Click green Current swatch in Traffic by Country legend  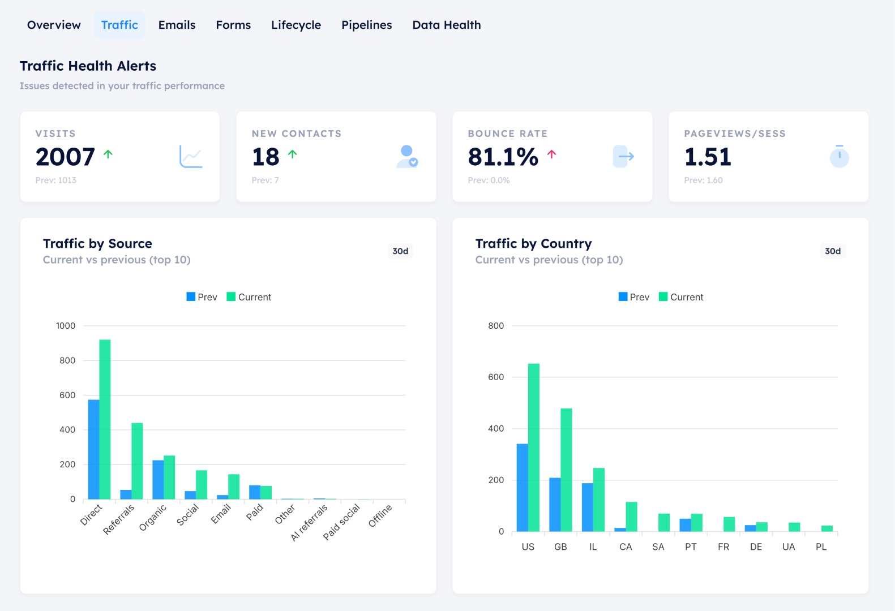pyautogui.click(x=663, y=297)
